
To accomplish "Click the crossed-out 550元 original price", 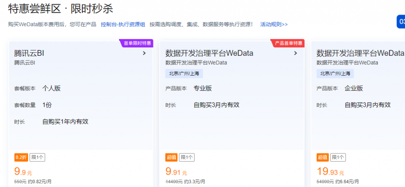I will point(20,181).
